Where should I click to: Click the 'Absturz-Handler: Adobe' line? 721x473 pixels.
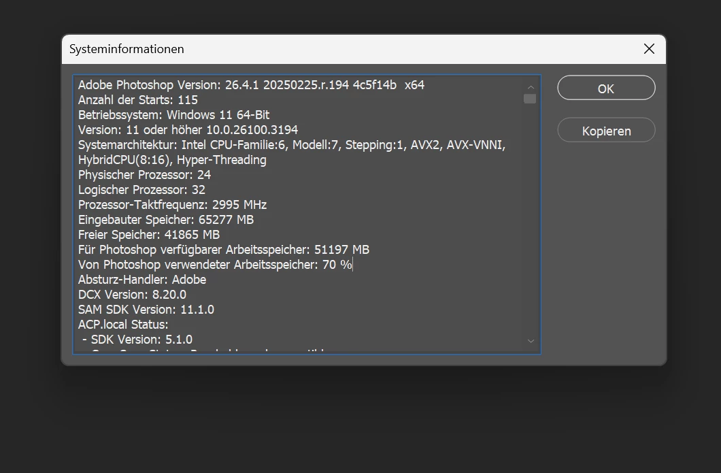click(x=142, y=280)
